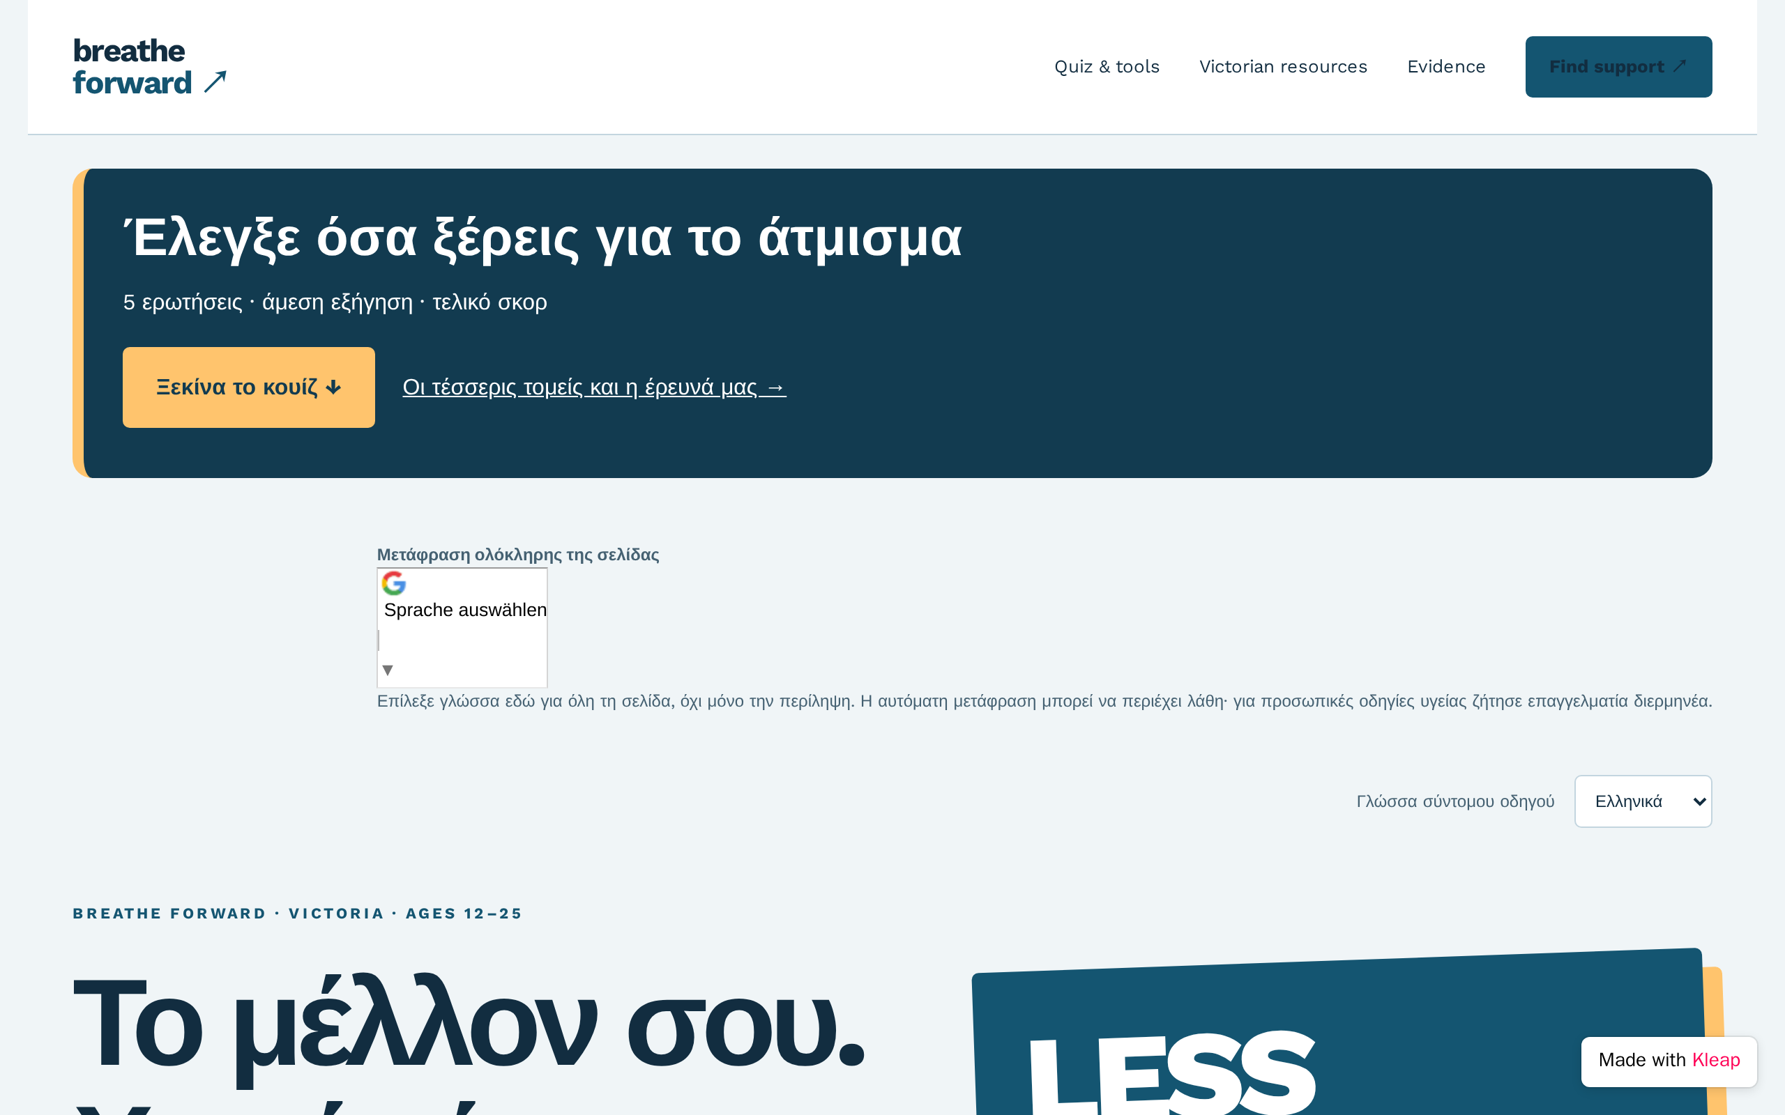Open the Sprache auswählen language picker
The image size is (1785, 1115).
pyautogui.click(x=466, y=610)
